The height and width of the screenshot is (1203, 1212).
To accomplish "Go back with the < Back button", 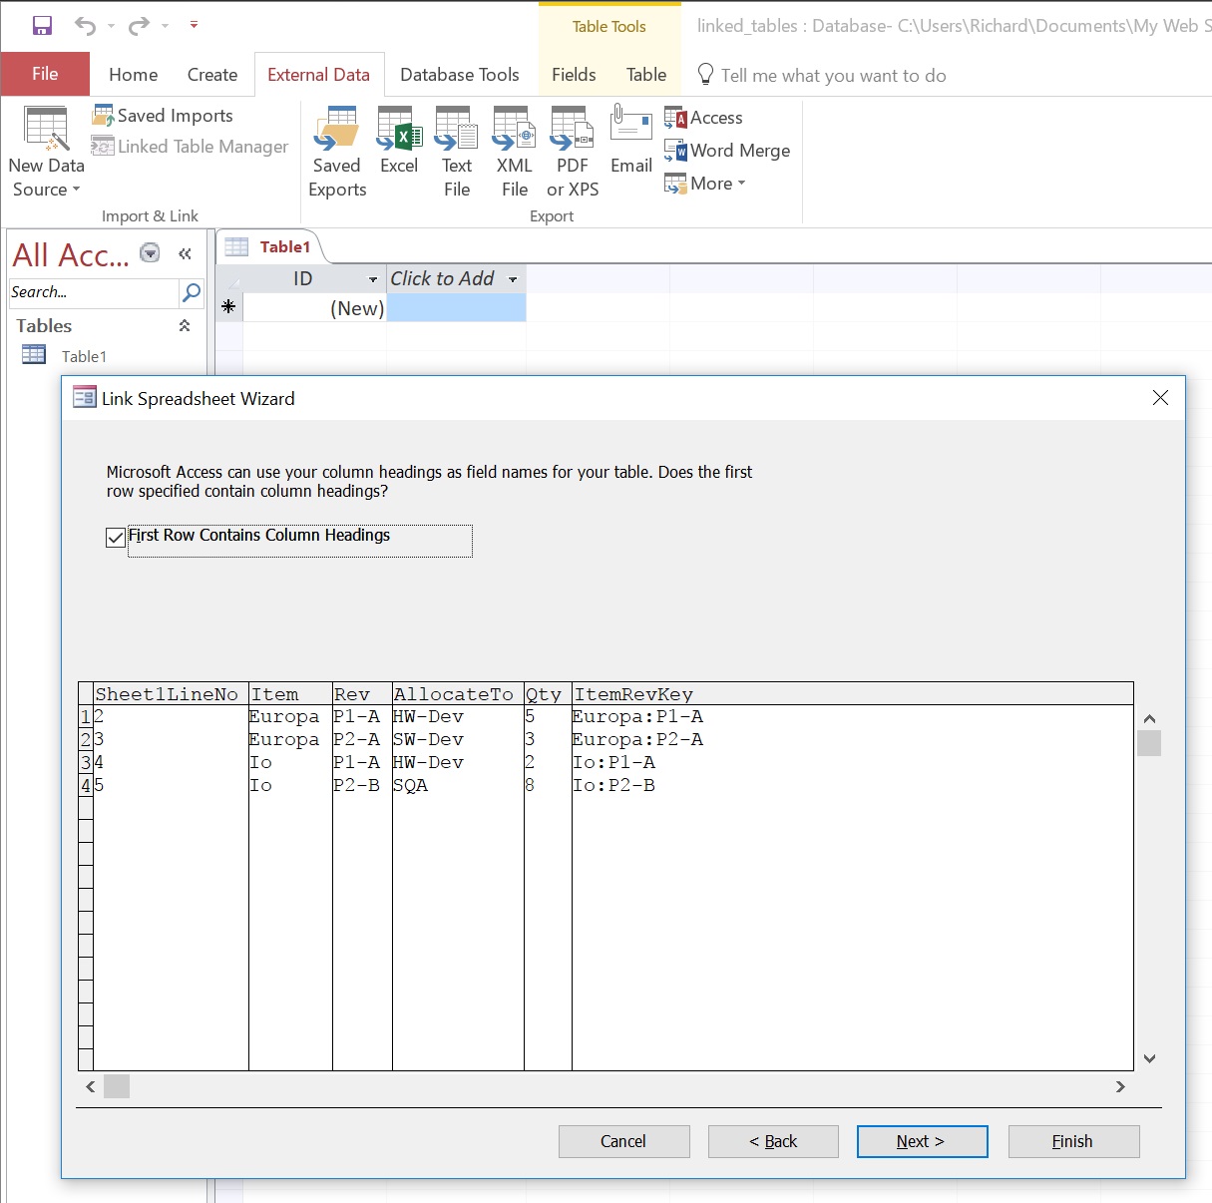I will point(773,1141).
